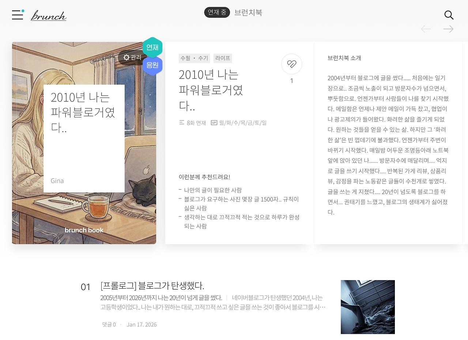Viewport: 468px width, 340px height.
Task: Click the 응원 hexagon badge
Action: pyautogui.click(x=152, y=66)
